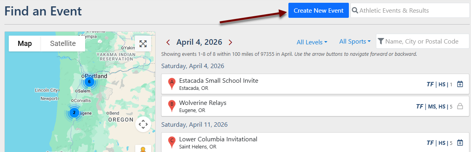This screenshot has height=152, width=471.
Task: Add Estacada Small School Invite to calendar
Action: point(460,84)
